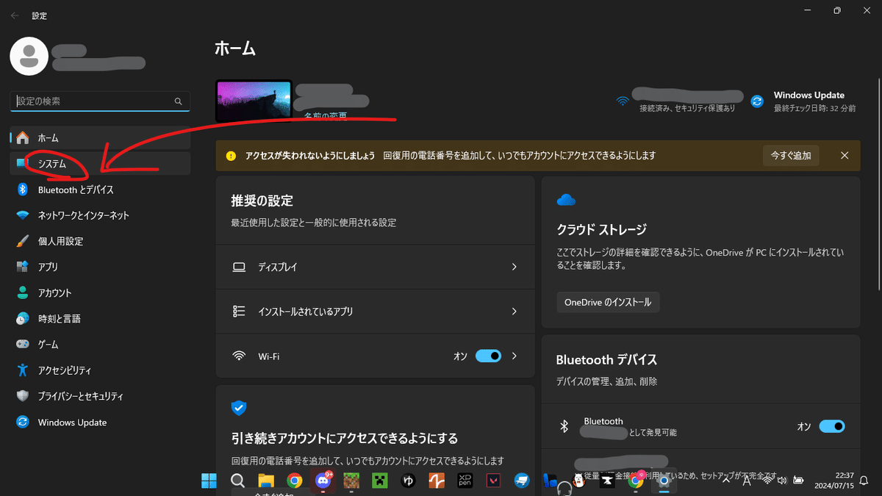Toggle the Wi-Fi switch off
882x496 pixels.
click(x=489, y=356)
